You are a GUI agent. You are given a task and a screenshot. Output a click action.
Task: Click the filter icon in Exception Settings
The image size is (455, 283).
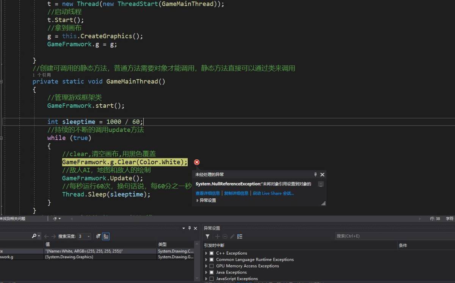[x=207, y=236]
